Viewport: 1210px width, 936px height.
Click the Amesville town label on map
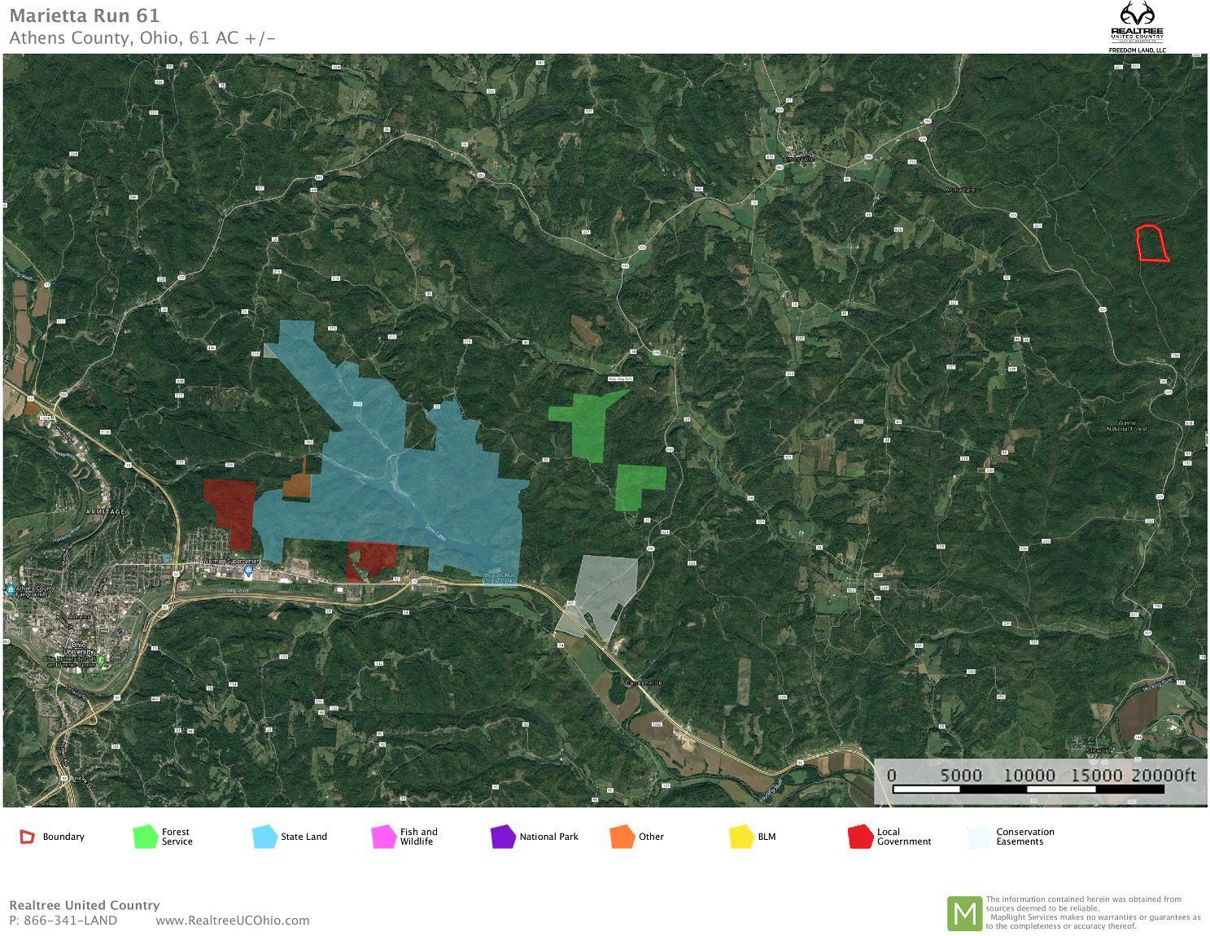(797, 159)
